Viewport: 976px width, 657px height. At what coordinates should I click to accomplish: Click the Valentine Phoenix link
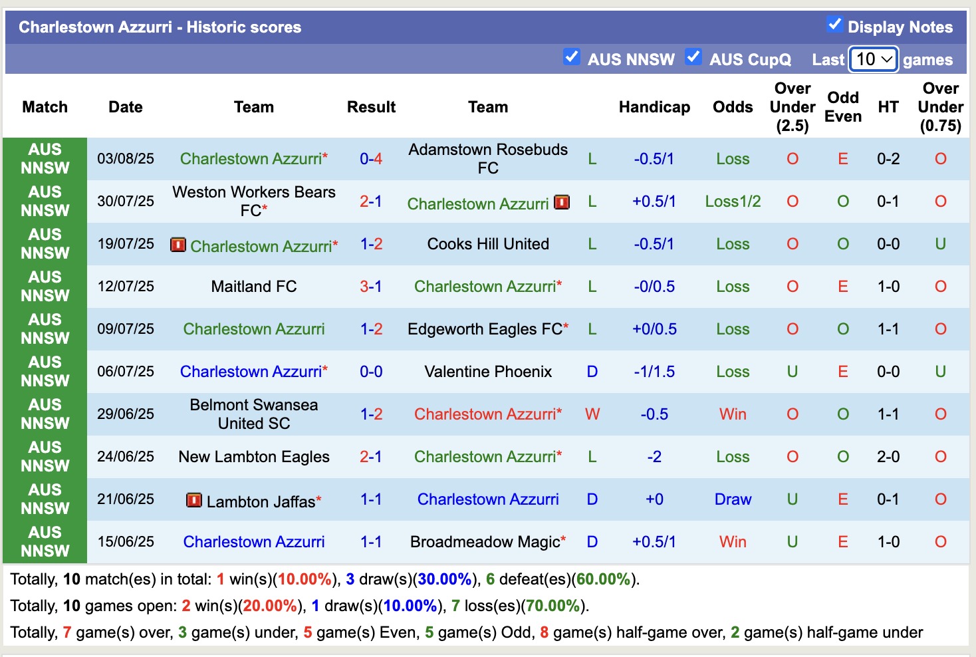point(488,372)
